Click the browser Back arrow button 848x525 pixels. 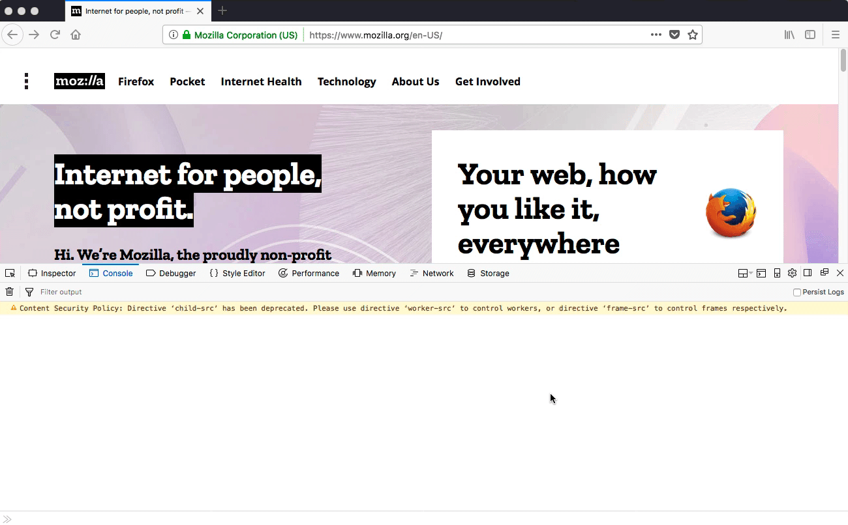(x=12, y=35)
